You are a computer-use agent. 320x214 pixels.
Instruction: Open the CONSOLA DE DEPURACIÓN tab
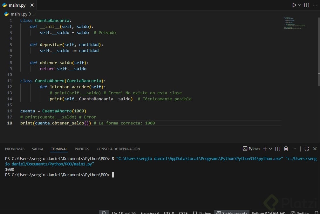point(118,149)
